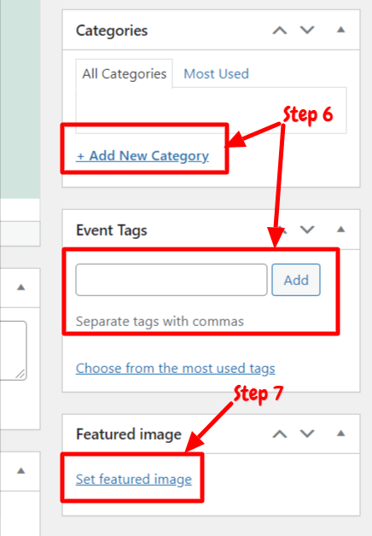Select the Event Tags panel heading
This screenshot has height=536, width=372.
[112, 230]
